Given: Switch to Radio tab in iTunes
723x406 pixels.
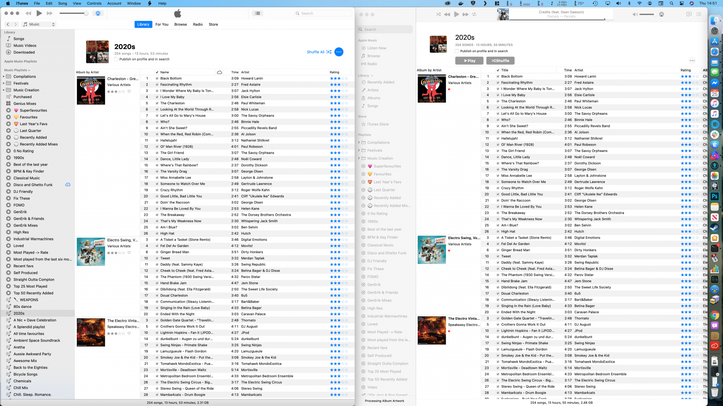Looking at the screenshot, I should pyautogui.click(x=198, y=24).
